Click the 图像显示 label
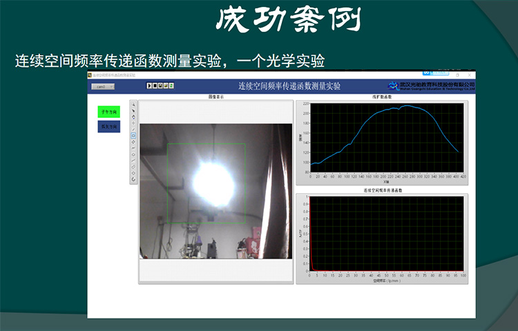 pyautogui.click(x=215, y=97)
